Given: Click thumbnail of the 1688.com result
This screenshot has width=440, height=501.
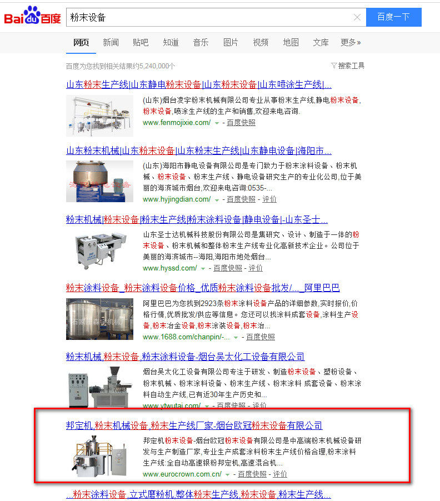Looking at the screenshot, I should (99, 319).
